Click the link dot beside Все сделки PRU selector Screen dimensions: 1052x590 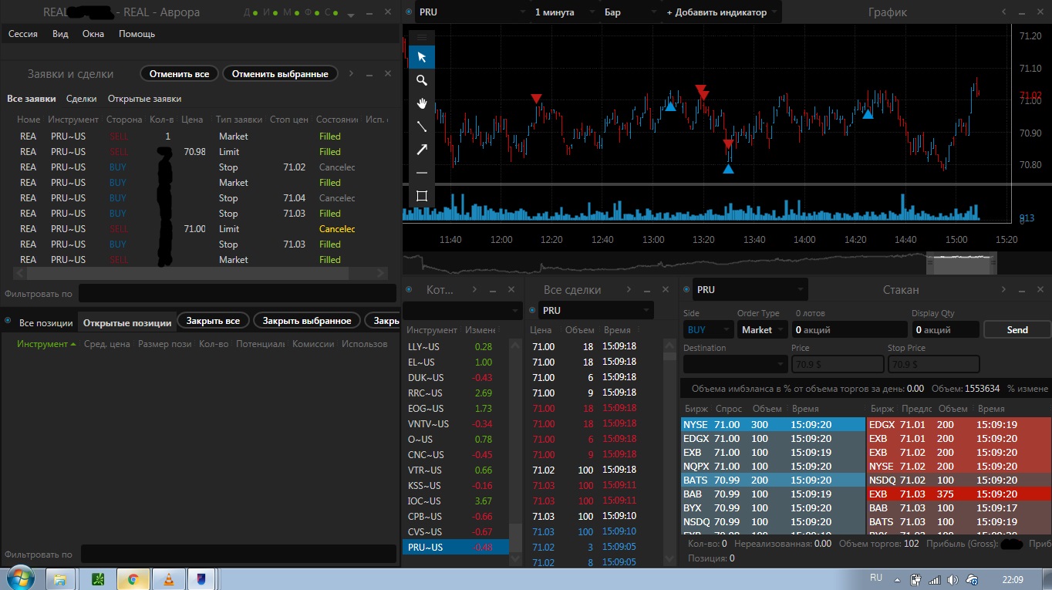point(532,310)
